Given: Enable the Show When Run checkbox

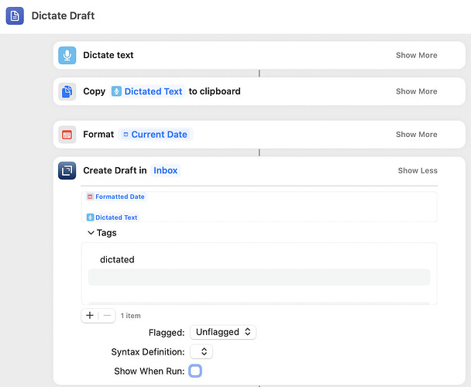Looking at the screenshot, I should click(195, 371).
